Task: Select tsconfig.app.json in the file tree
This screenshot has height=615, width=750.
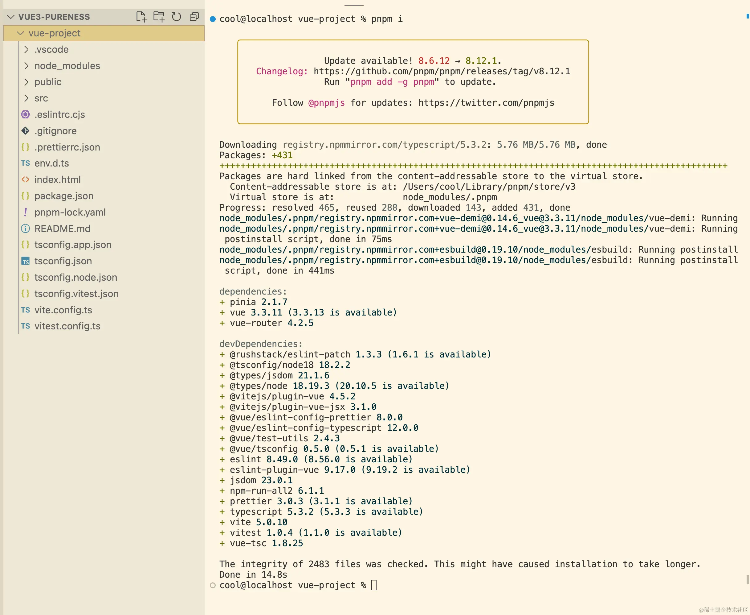Action: (x=72, y=245)
